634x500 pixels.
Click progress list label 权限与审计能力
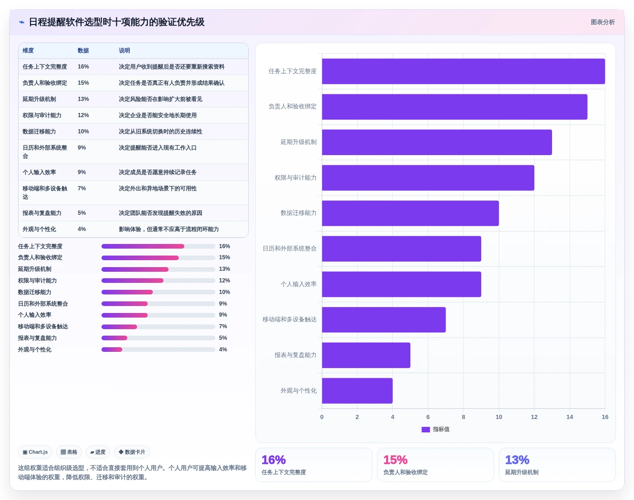click(38, 281)
